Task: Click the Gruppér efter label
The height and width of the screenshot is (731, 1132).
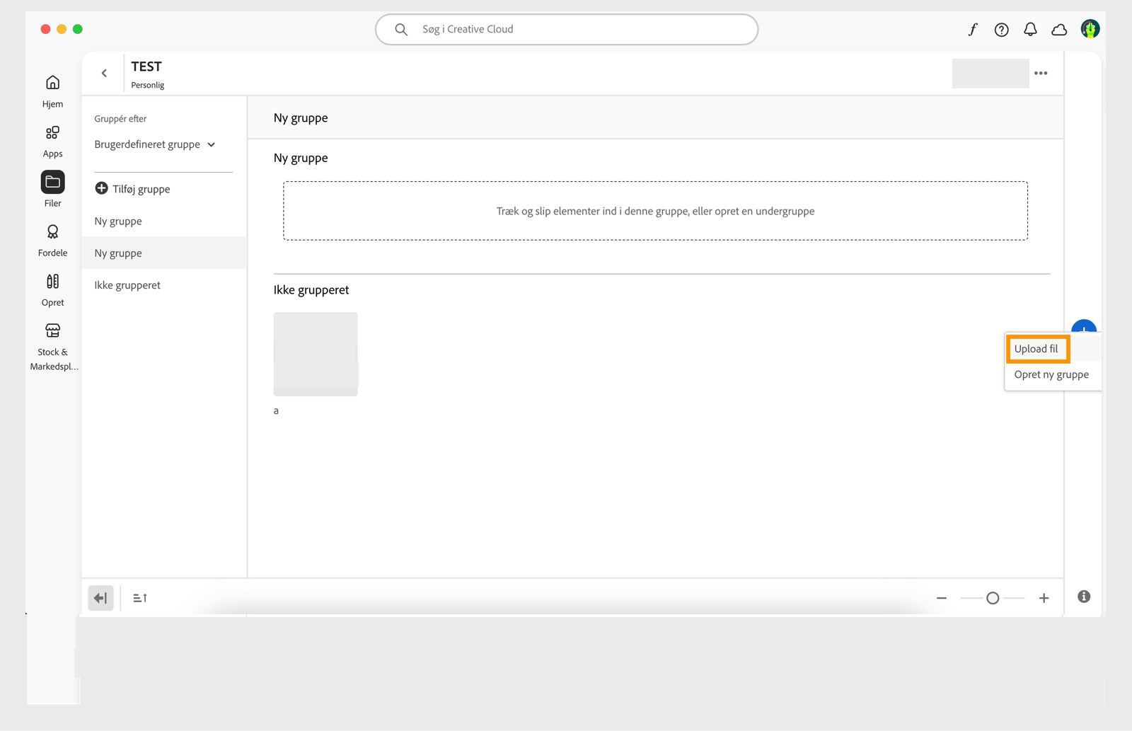Action: pyautogui.click(x=120, y=119)
